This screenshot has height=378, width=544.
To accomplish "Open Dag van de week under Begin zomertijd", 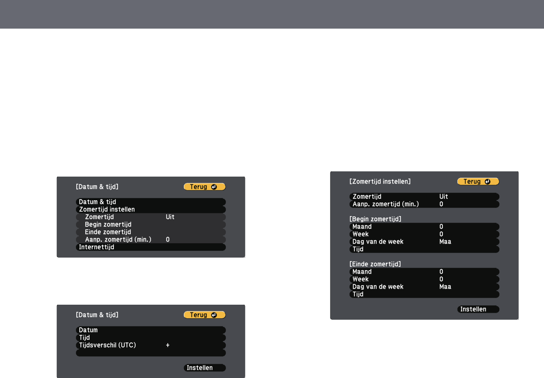I will (424, 242).
